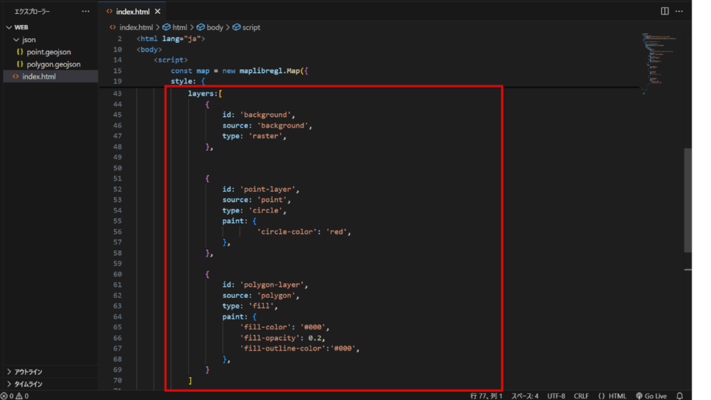
Task: Start Go Live server
Action: [x=651, y=396]
